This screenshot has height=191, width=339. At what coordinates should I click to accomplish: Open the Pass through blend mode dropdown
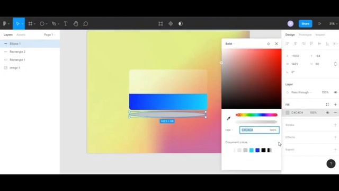pos(301,92)
